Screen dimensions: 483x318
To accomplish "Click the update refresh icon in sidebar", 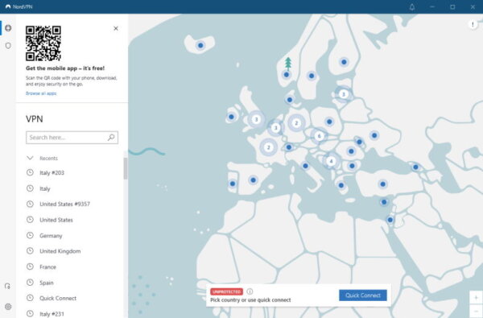I will (8, 287).
